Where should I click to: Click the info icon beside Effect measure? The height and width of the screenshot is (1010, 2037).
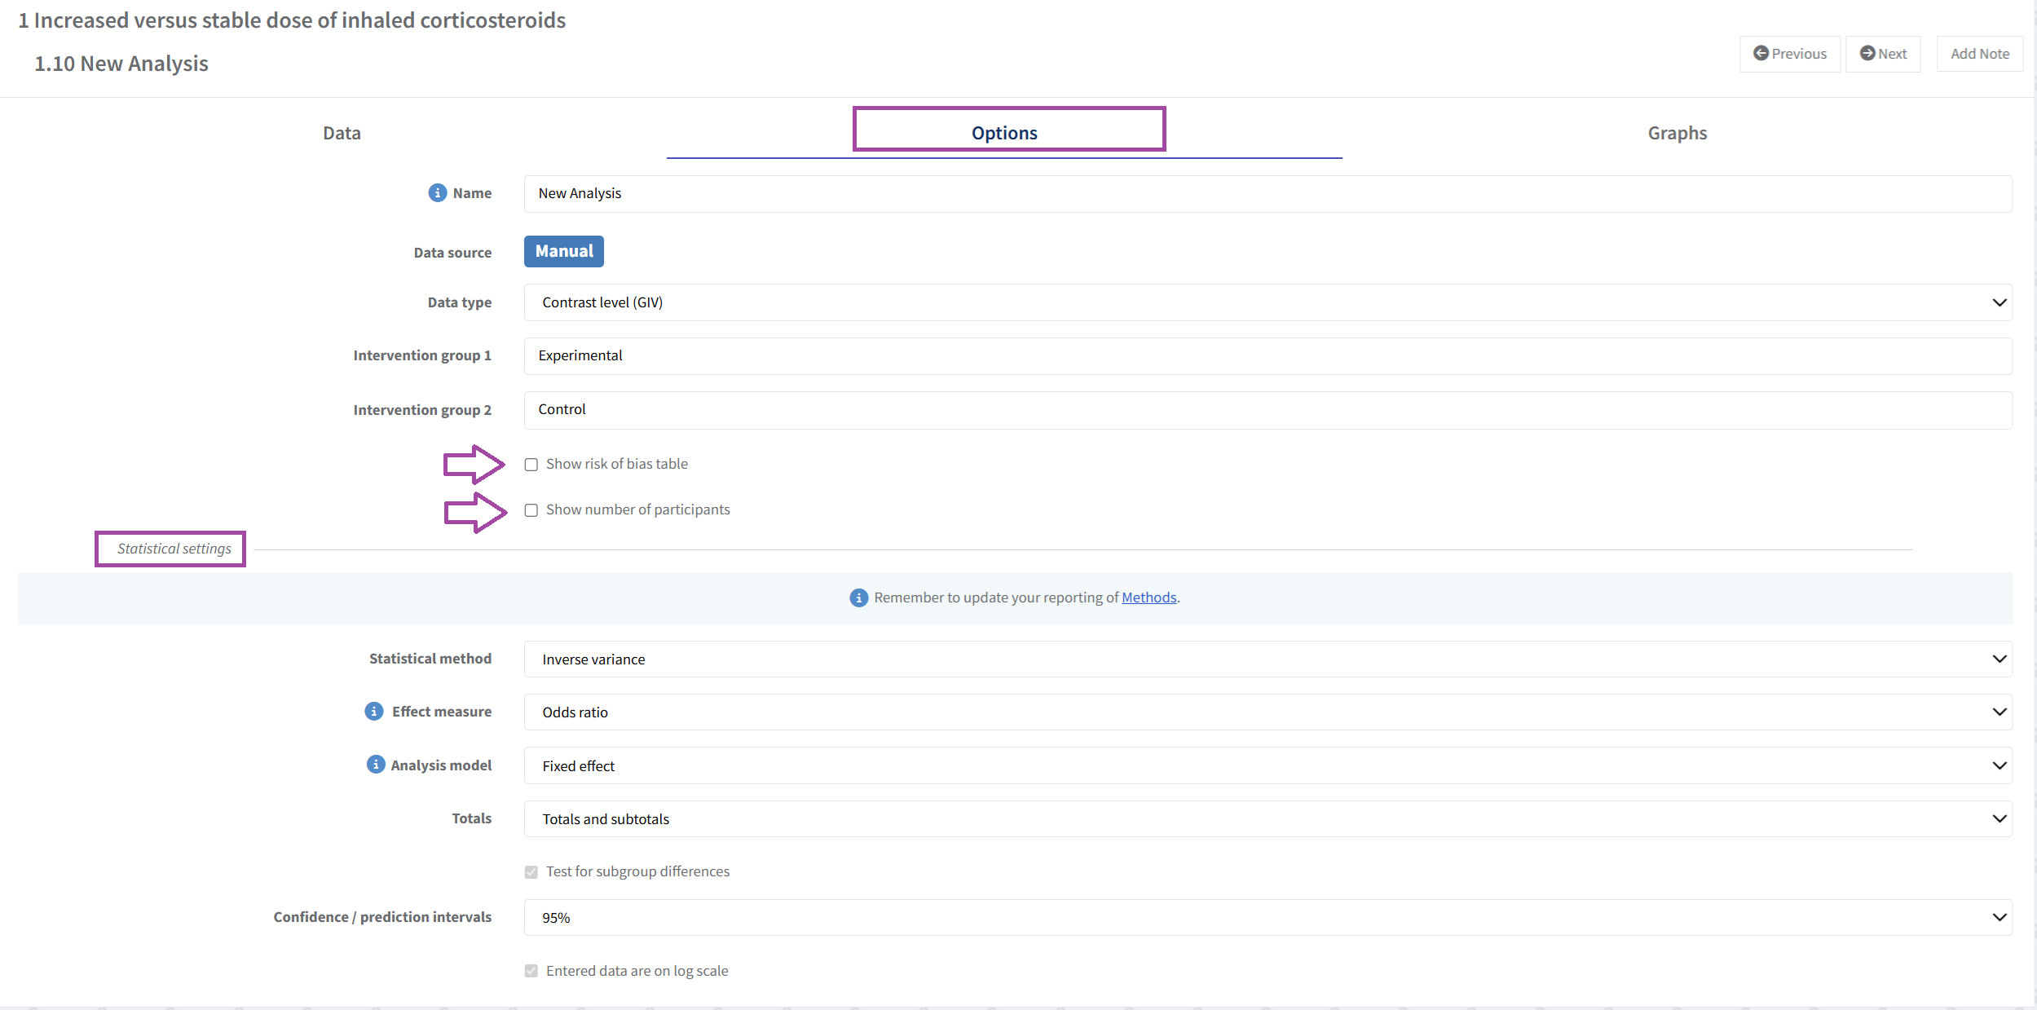click(374, 712)
